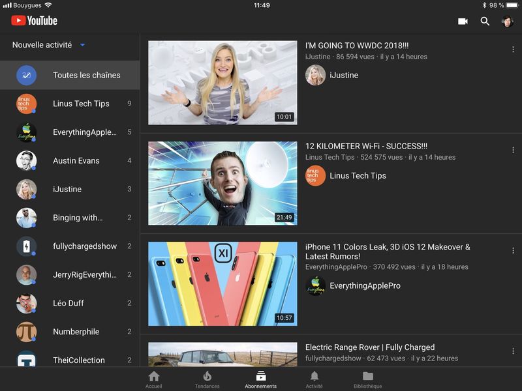Open the iPhone 11 Colors Leak thumbnail
This screenshot has width=522, height=391.
[223, 283]
